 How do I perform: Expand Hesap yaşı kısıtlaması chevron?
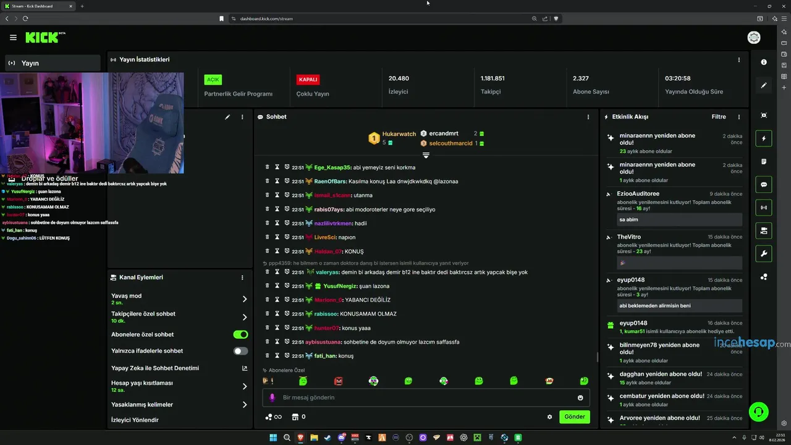click(x=245, y=386)
